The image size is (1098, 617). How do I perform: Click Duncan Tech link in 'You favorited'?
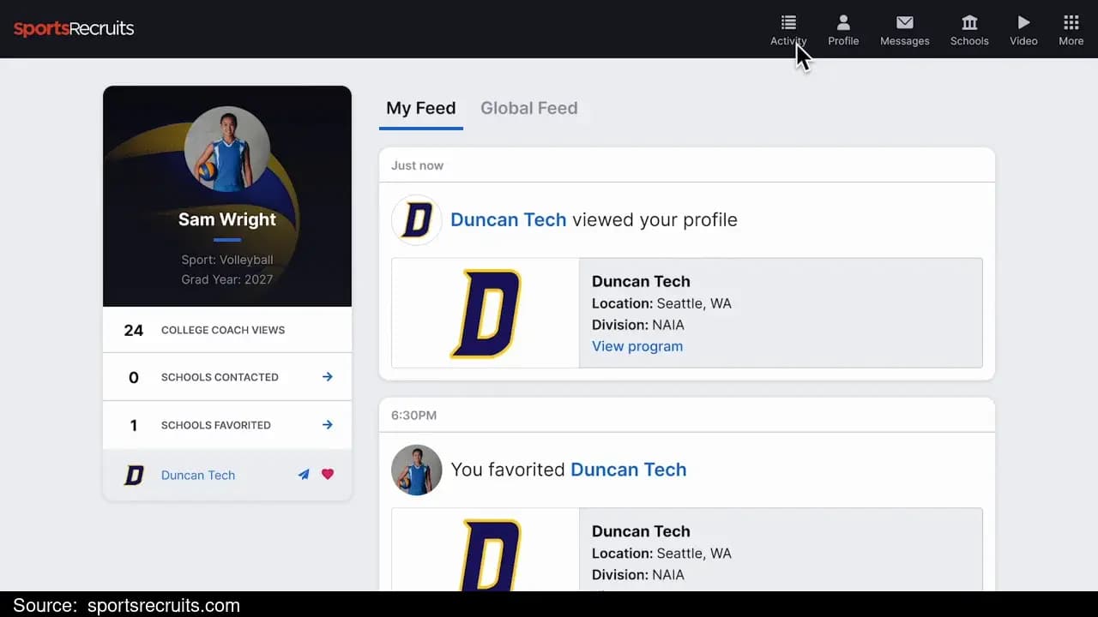coord(629,470)
